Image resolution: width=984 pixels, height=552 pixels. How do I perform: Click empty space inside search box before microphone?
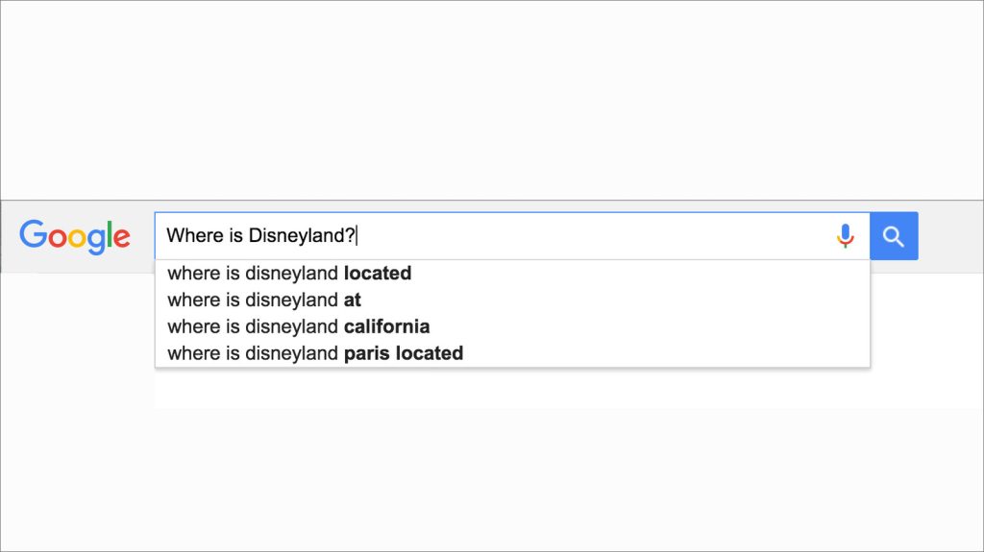625,236
